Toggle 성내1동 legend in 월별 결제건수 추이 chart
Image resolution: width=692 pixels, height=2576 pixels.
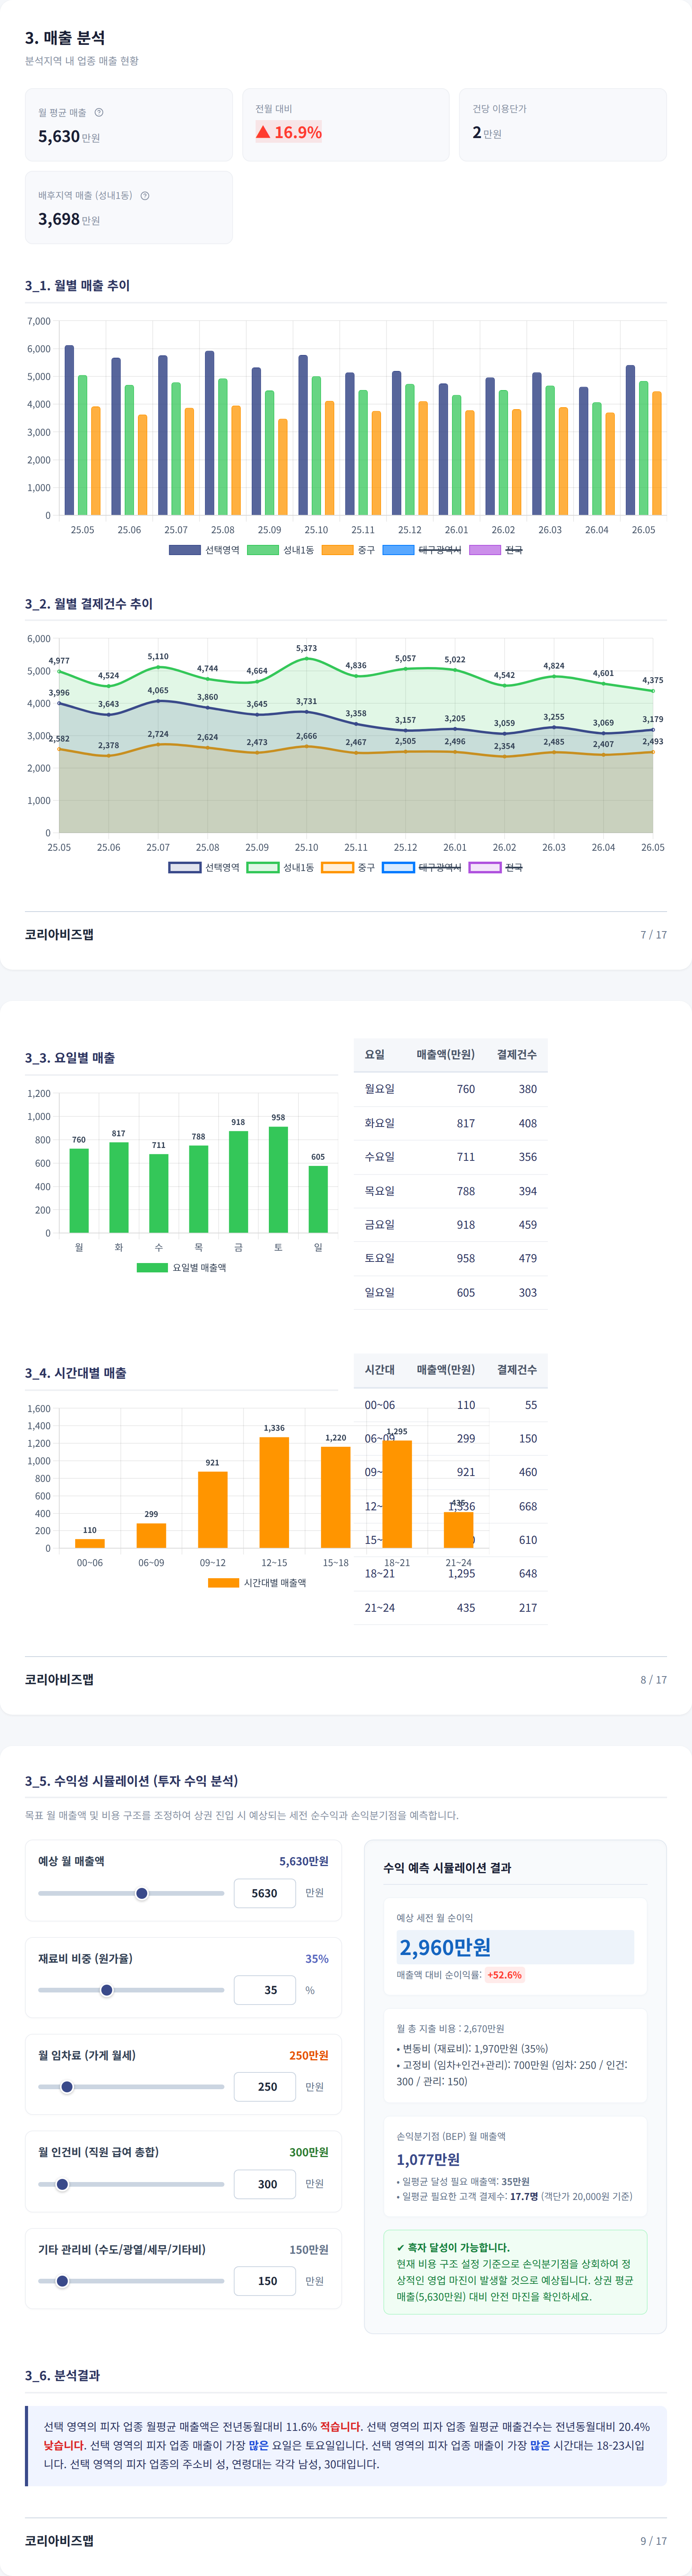pyautogui.click(x=281, y=867)
